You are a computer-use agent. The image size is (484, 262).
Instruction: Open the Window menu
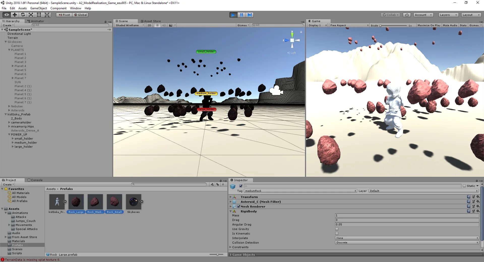click(x=76, y=8)
